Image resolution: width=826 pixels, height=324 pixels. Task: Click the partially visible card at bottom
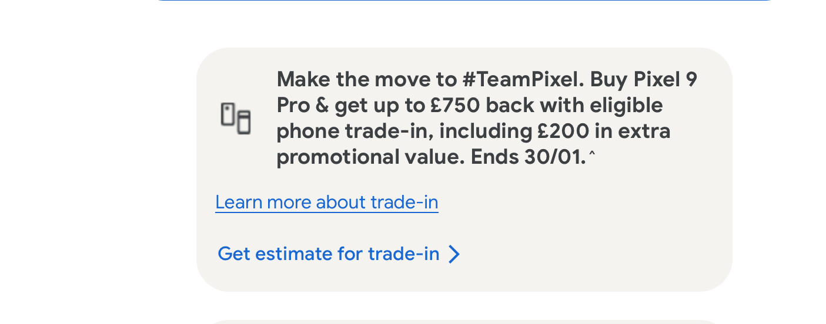[x=464, y=322]
